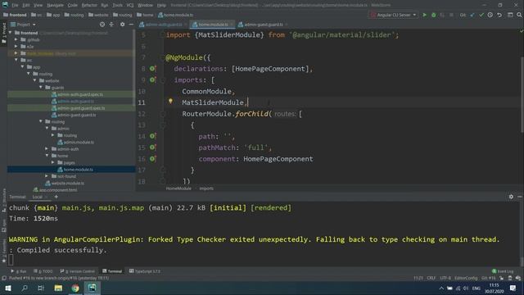Switch to the admin-guest.guard.ts editor tab
Screen dimensions: 524x295
(264, 25)
